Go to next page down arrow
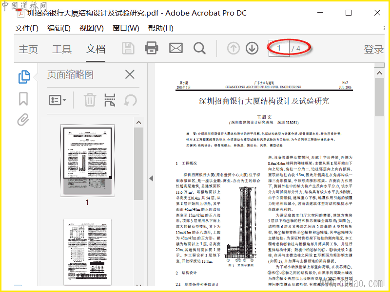390x292 pixels. (x=252, y=48)
